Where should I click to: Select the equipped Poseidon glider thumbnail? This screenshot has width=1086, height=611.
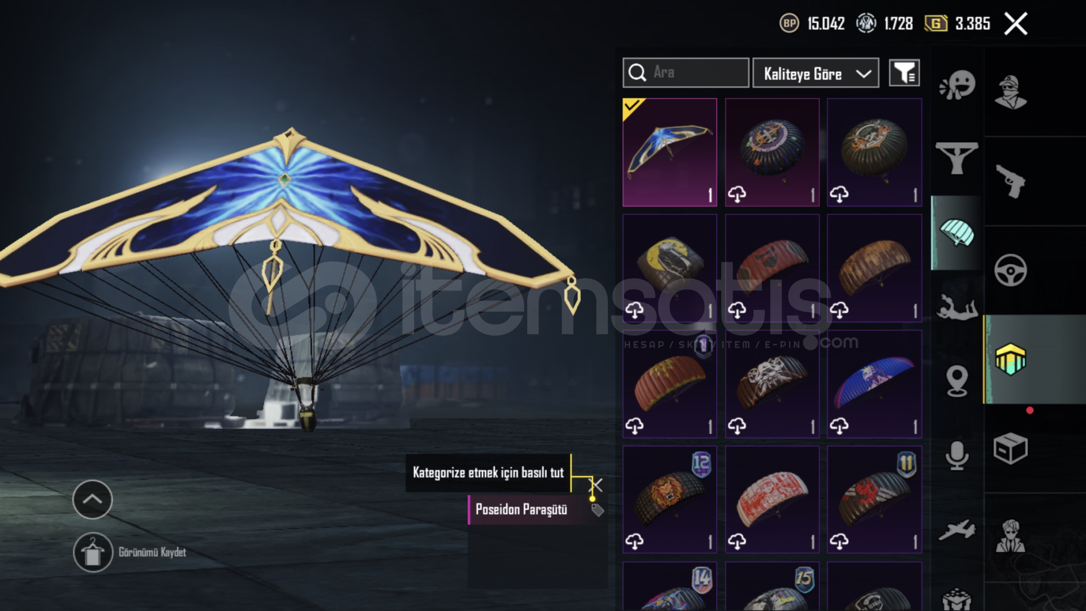pos(670,152)
